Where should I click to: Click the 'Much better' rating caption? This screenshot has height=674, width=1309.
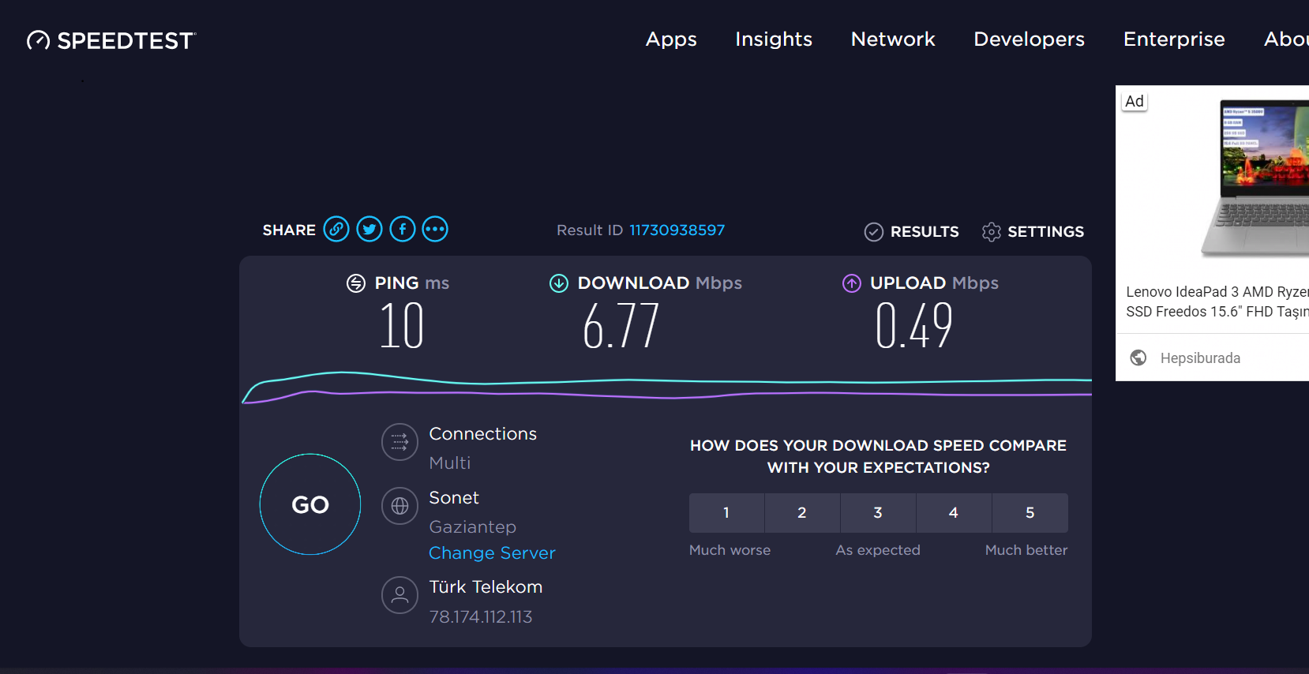click(x=1026, y=550)
